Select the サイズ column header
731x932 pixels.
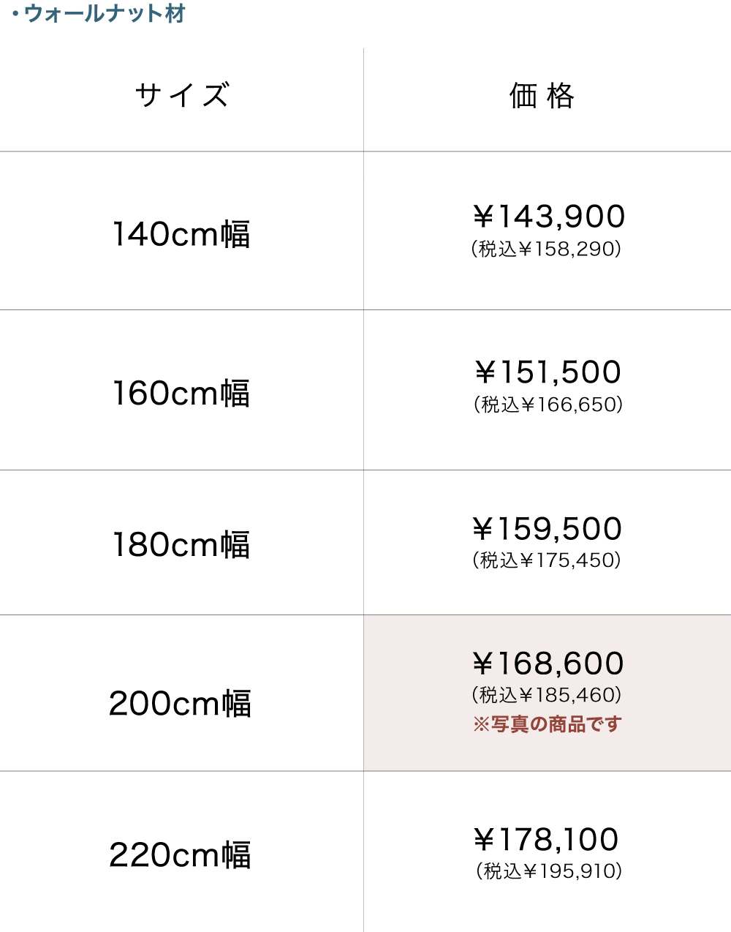(182, 96)
